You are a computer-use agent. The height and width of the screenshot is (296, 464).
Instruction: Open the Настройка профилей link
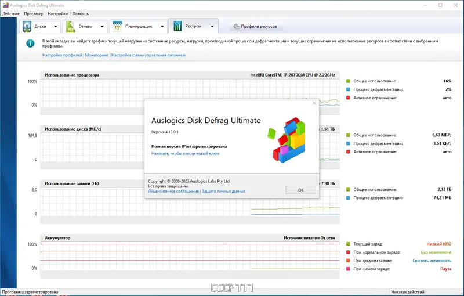coord(62,55)
